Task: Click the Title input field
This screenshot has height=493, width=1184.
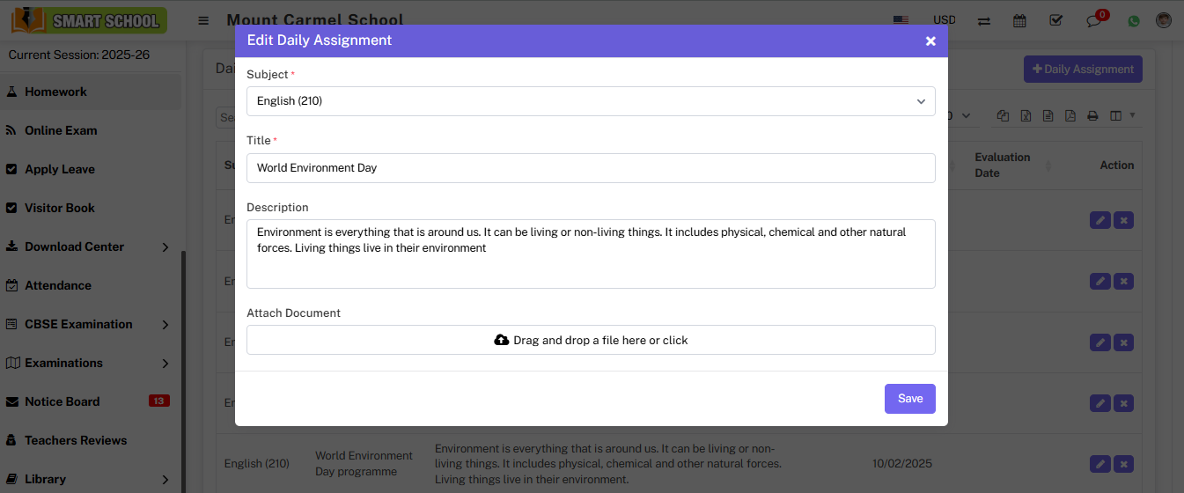Action: 591,168
